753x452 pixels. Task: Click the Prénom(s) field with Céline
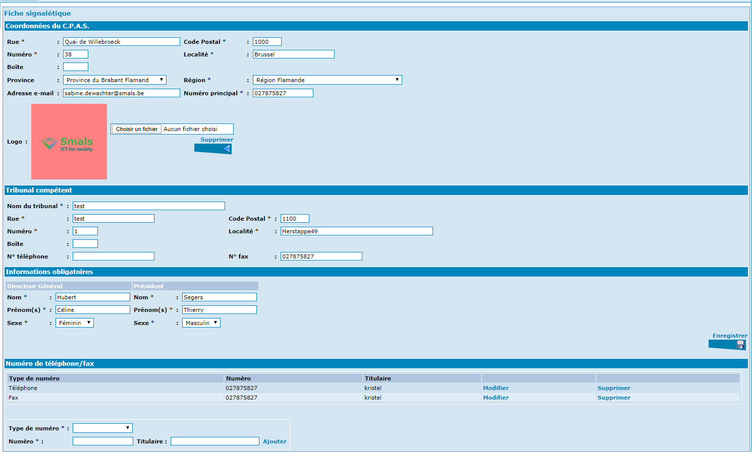pyautogui.click(x=93, y=310)
